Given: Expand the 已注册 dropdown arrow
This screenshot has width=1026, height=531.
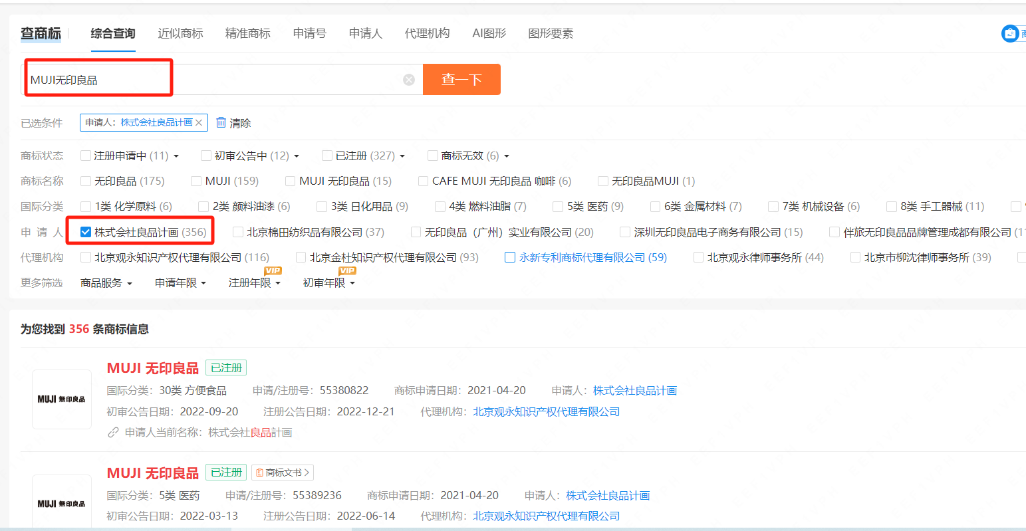Looking at the screenshot, I should (402, 156).
